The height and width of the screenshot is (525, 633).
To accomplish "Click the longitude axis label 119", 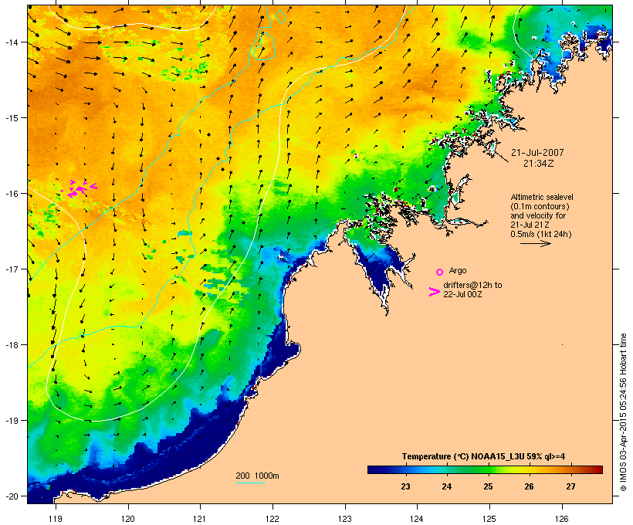I will 56,519.
